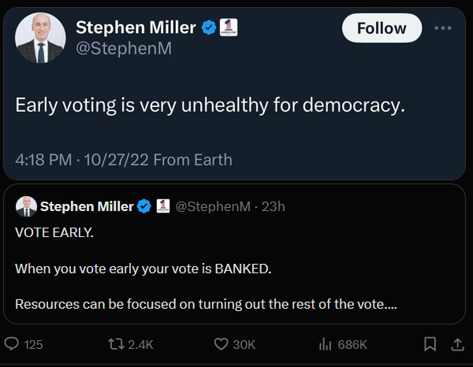Click affiliation badge in the quoted tweet header
The width and height of the screenshot is (473, 367).
point(163,206)
